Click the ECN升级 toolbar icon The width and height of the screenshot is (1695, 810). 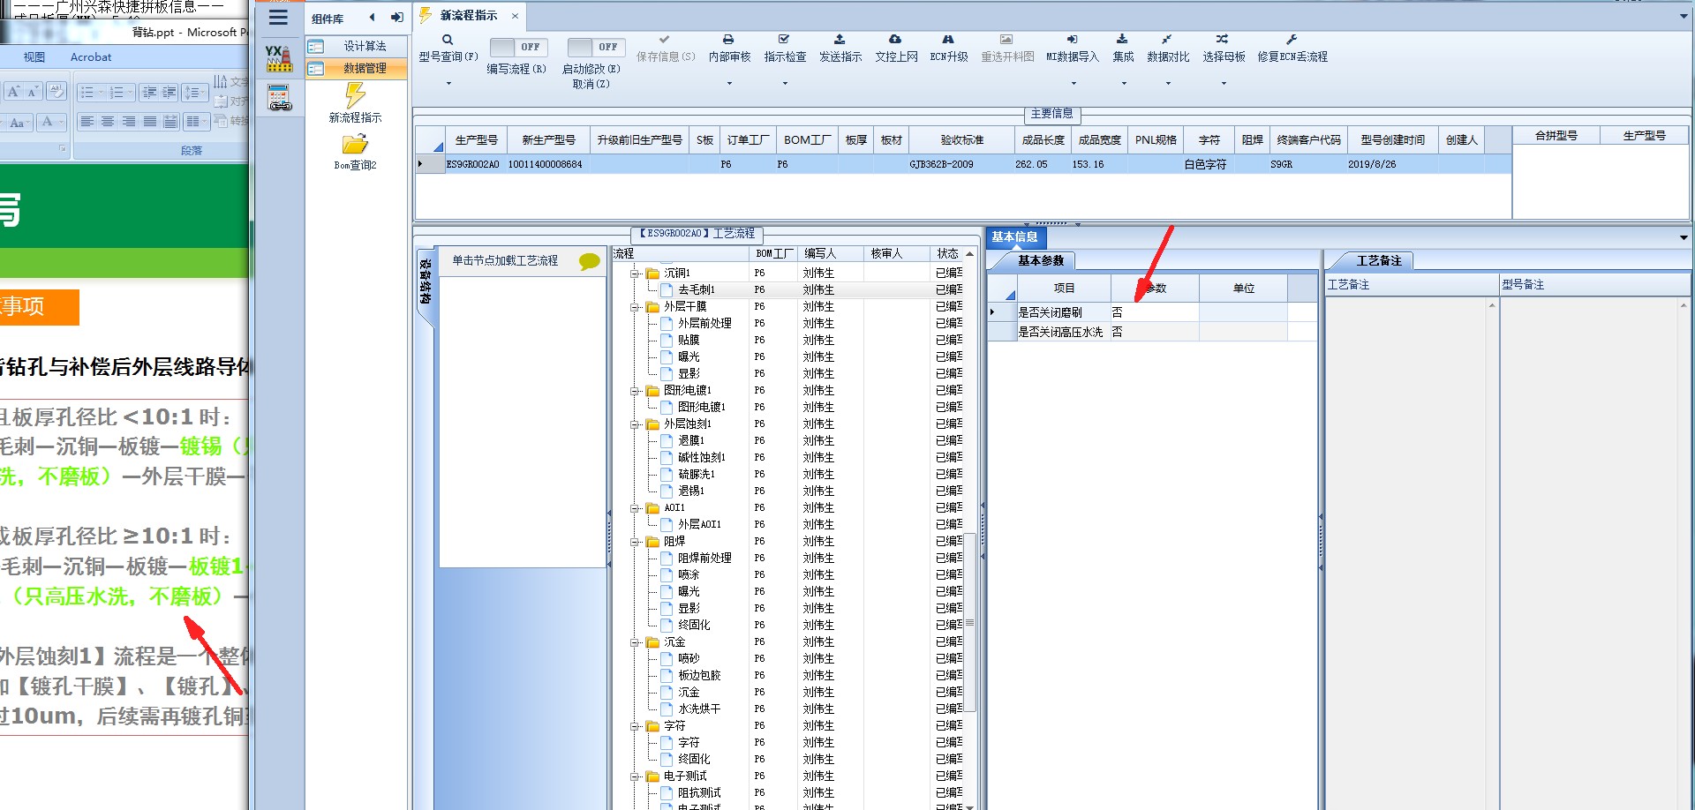click(948, 40)
